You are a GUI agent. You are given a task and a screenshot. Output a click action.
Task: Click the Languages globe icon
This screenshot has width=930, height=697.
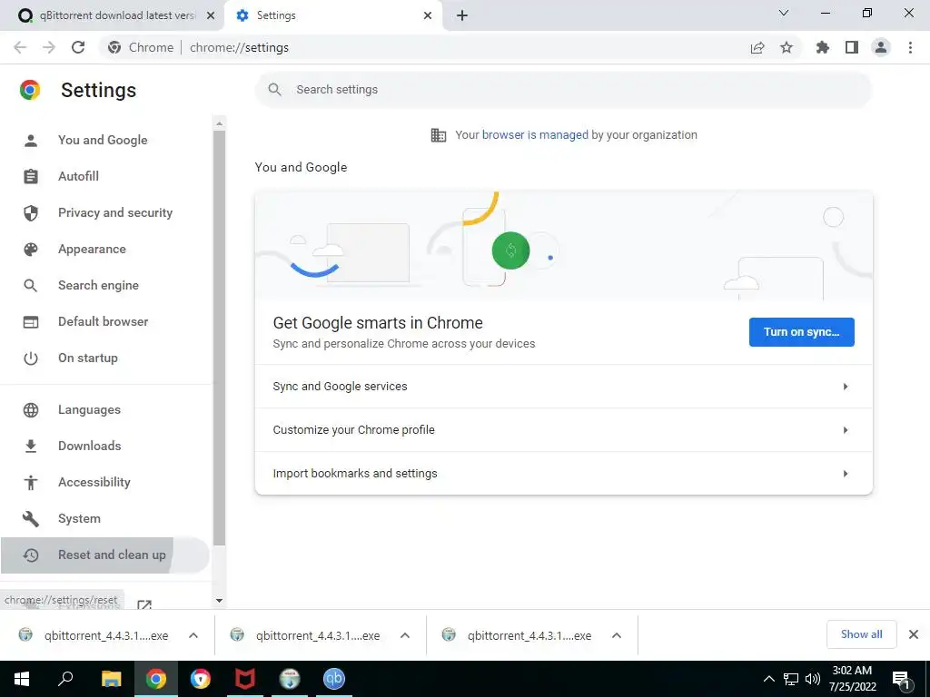tap(31, 410)
